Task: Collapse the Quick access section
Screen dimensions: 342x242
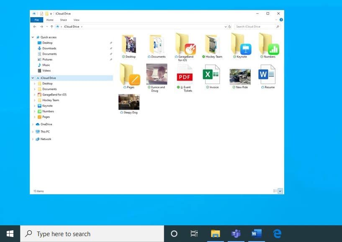Action: click(32, 37)
